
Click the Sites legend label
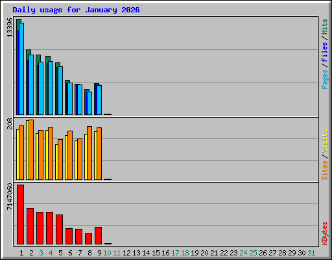coord(324,170)
